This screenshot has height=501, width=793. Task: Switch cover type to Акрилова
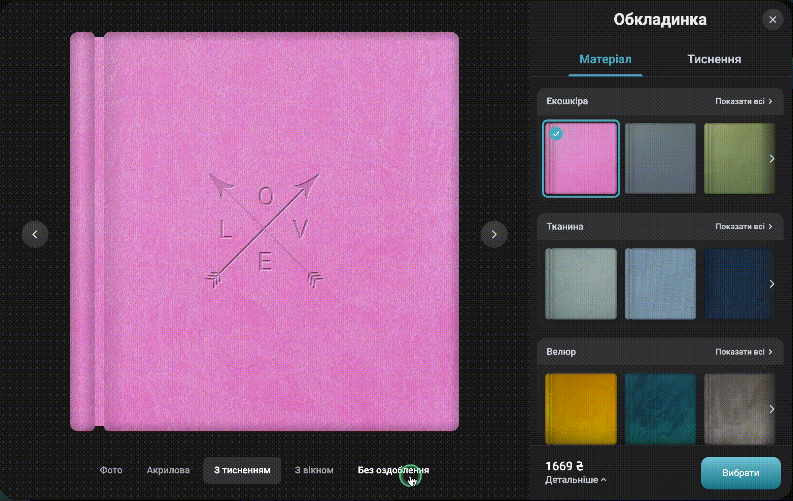(x=168, y=470)
